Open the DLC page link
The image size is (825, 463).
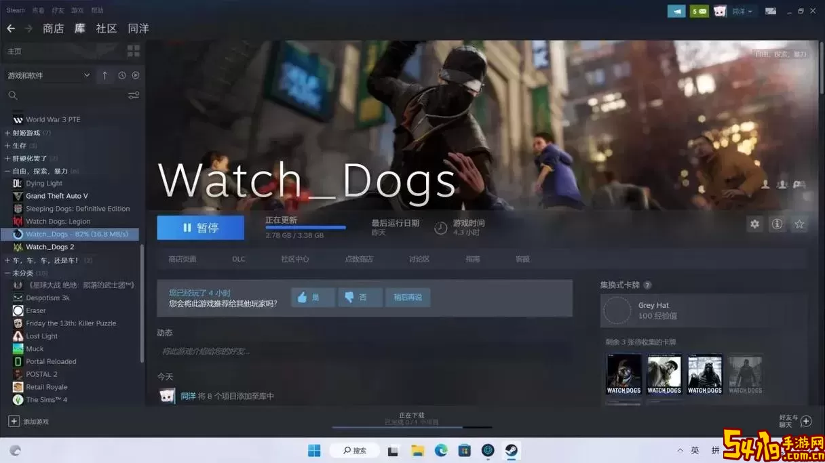pyautogui.click(x=239, y=259)
